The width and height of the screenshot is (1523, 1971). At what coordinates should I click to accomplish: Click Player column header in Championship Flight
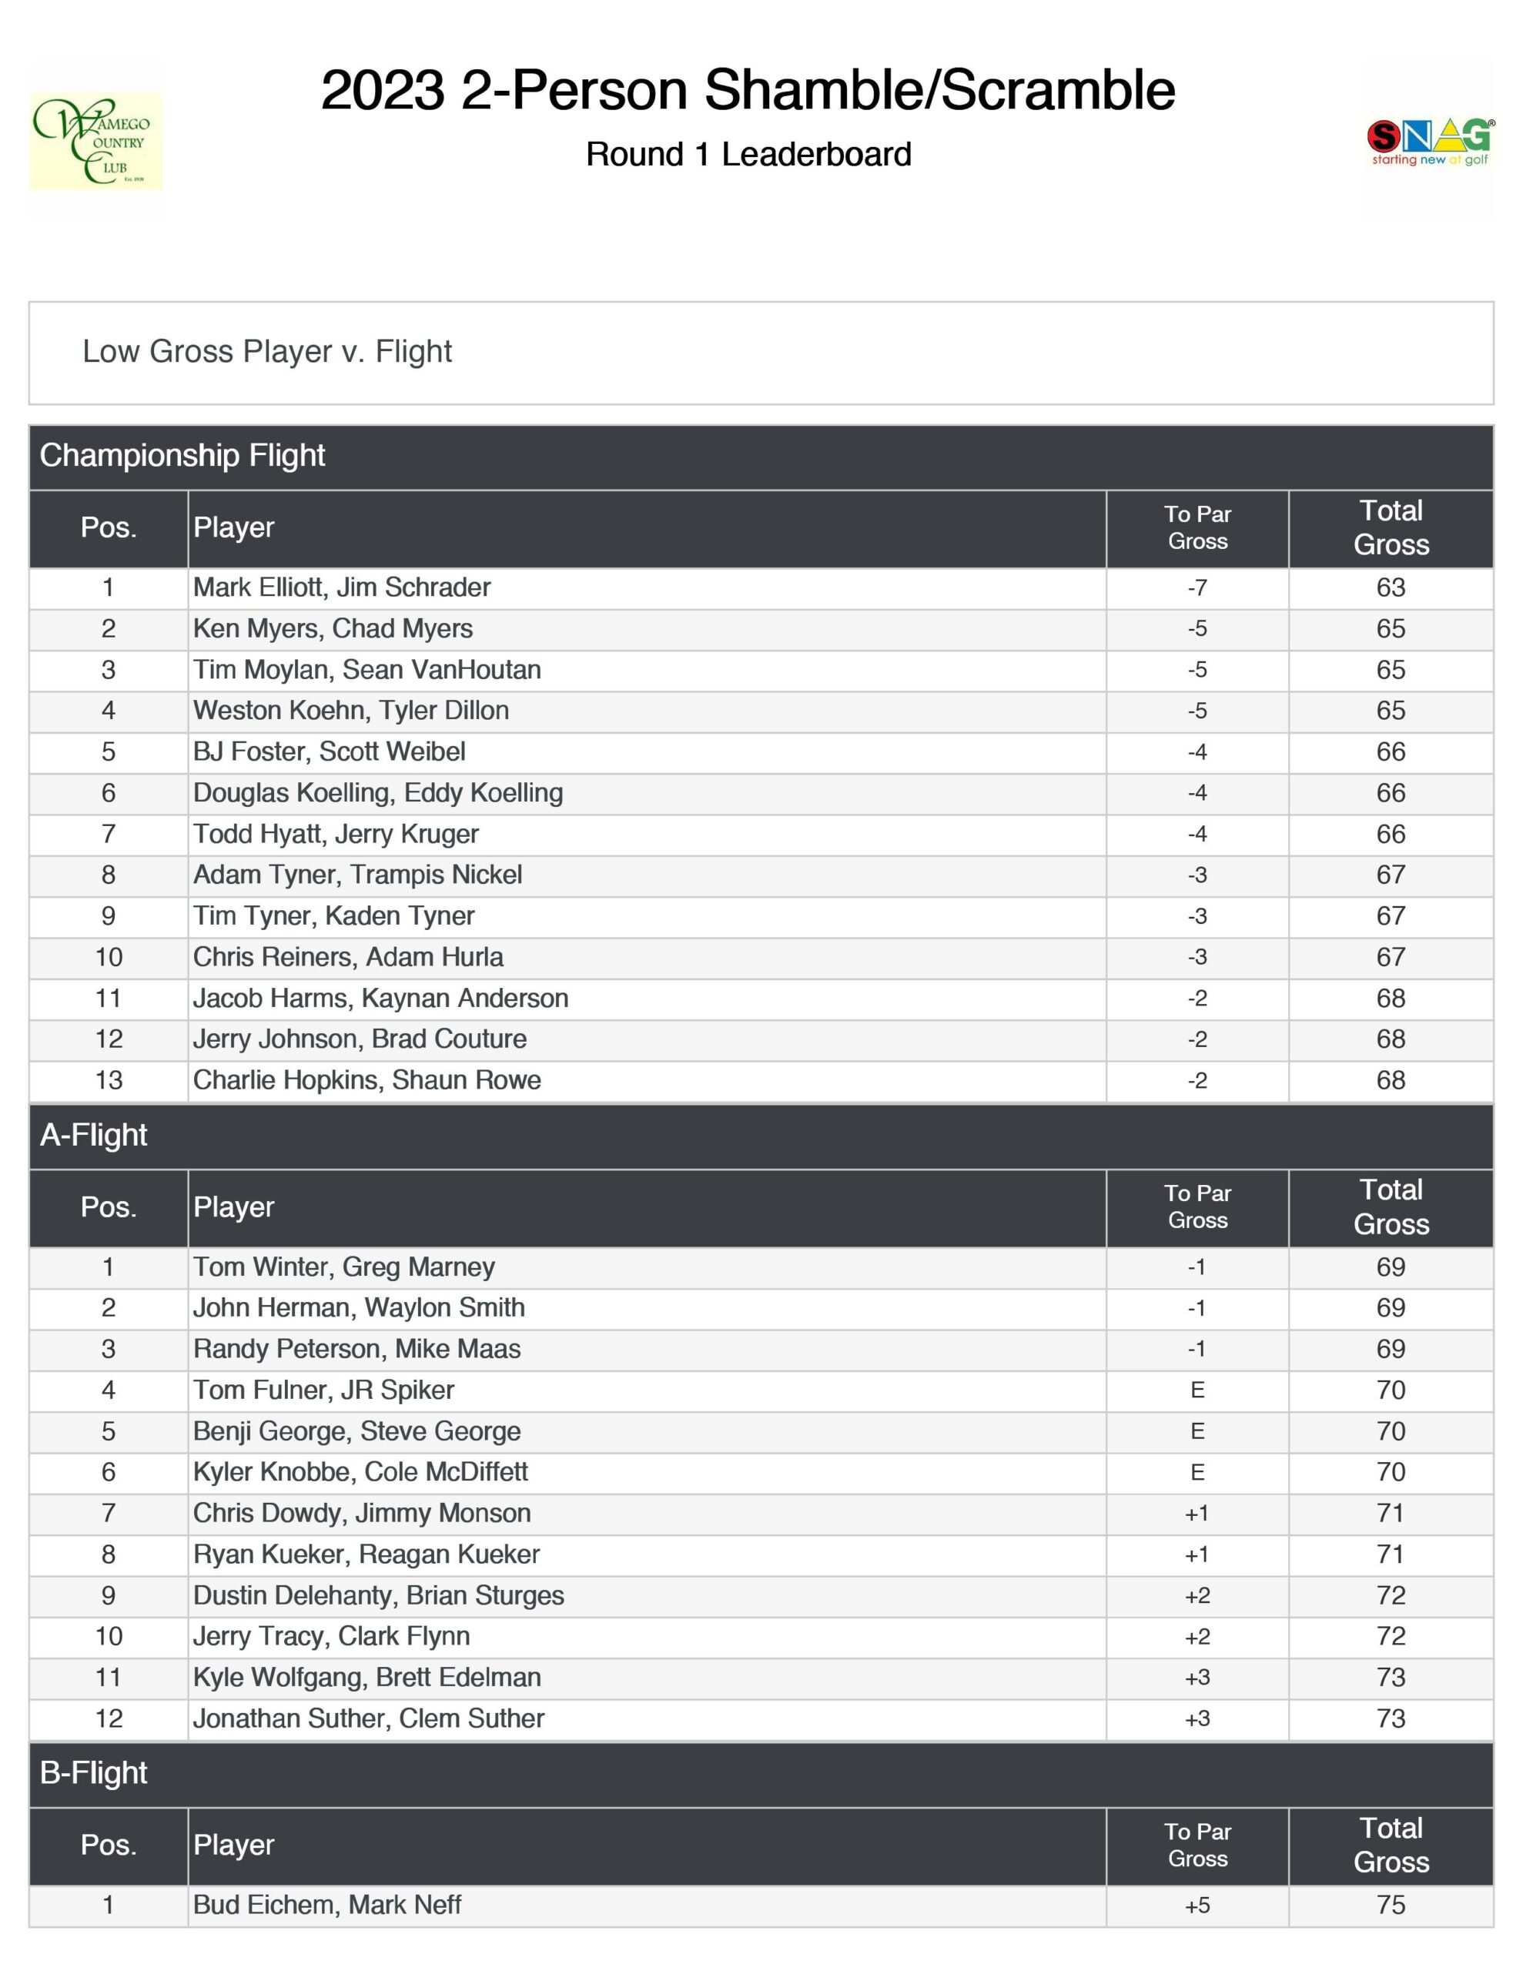pos(234,528)
